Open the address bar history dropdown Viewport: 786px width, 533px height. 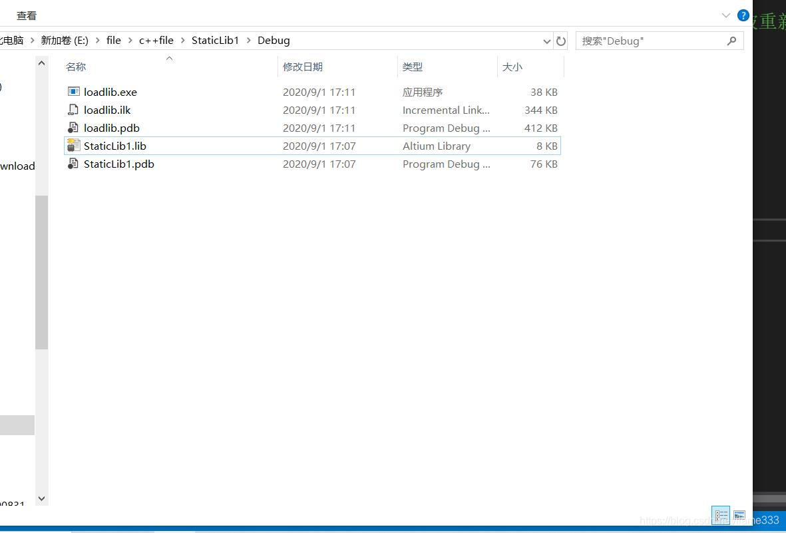point(547,41)
